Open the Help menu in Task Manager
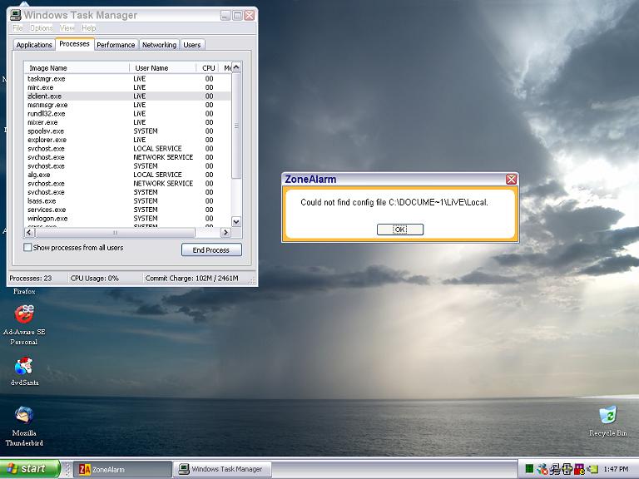 tap(88, 27)
